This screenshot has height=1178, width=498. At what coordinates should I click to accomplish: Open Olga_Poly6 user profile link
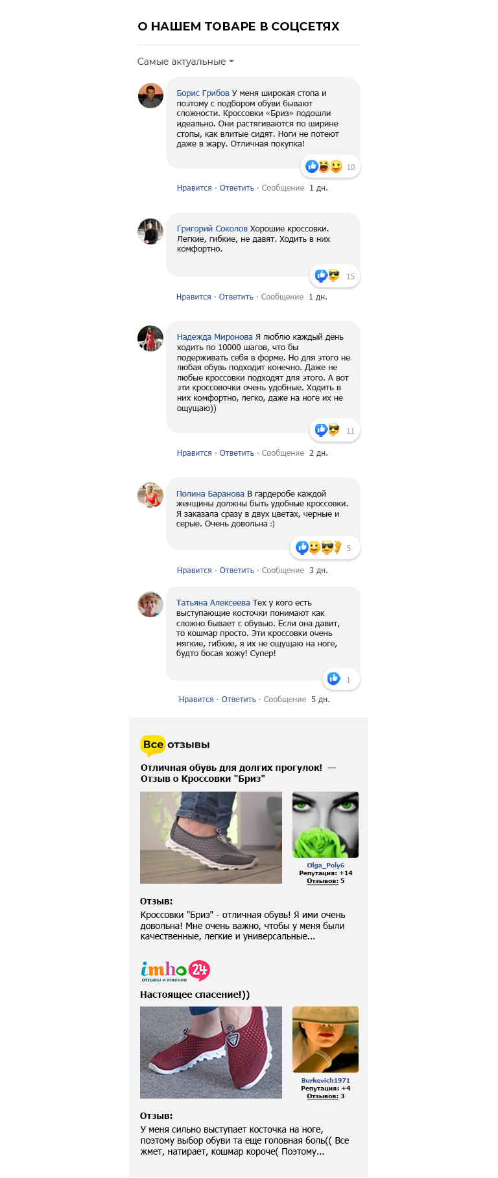point(326,865)
